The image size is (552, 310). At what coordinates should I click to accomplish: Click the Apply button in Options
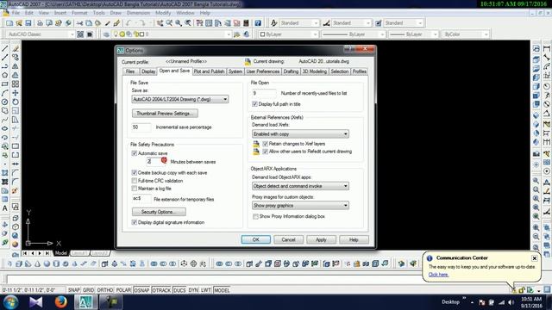[x=321, y=239]
